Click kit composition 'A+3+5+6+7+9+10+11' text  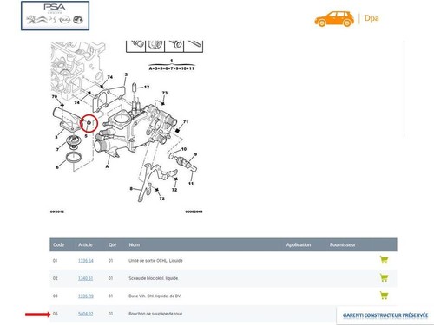click(172, 68)
